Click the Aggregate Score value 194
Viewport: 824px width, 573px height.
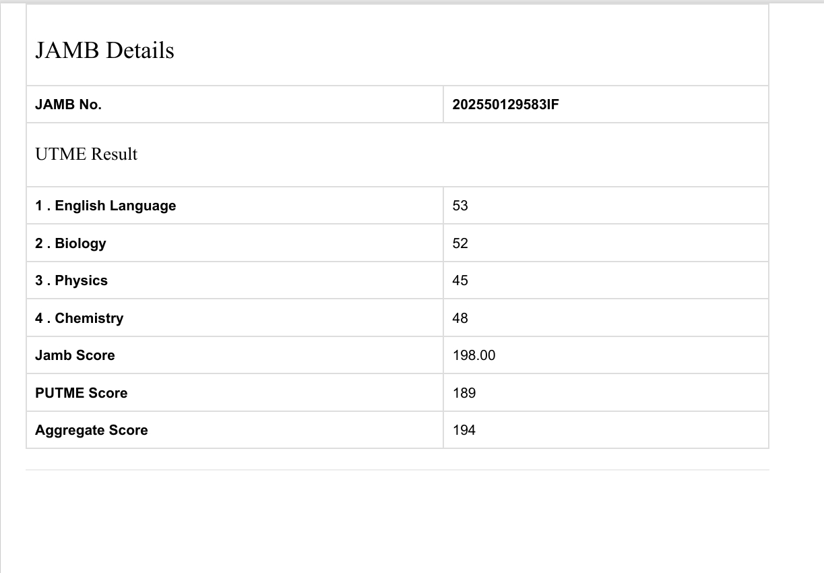[x=464, y=430]
